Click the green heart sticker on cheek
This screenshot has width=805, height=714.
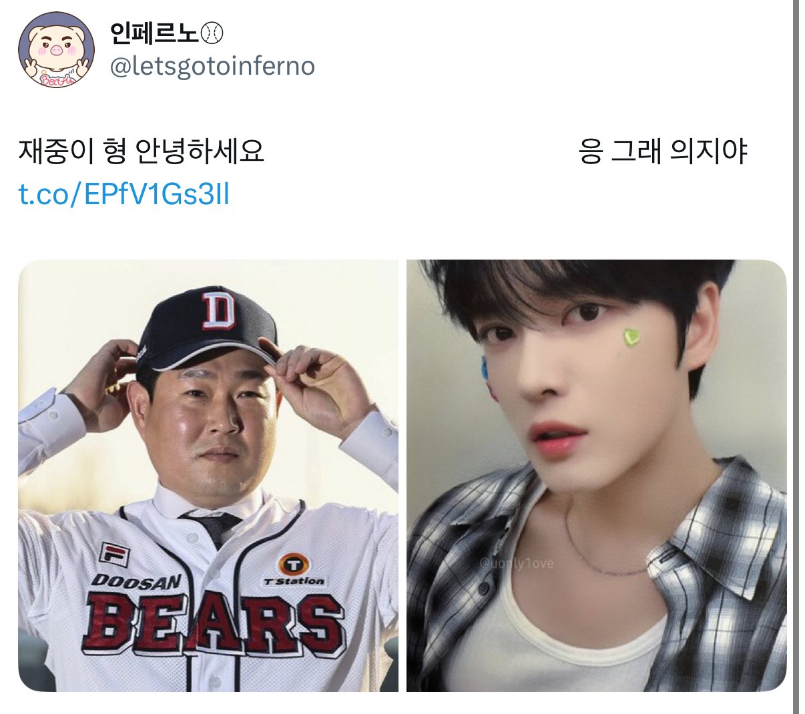[630, 336]
